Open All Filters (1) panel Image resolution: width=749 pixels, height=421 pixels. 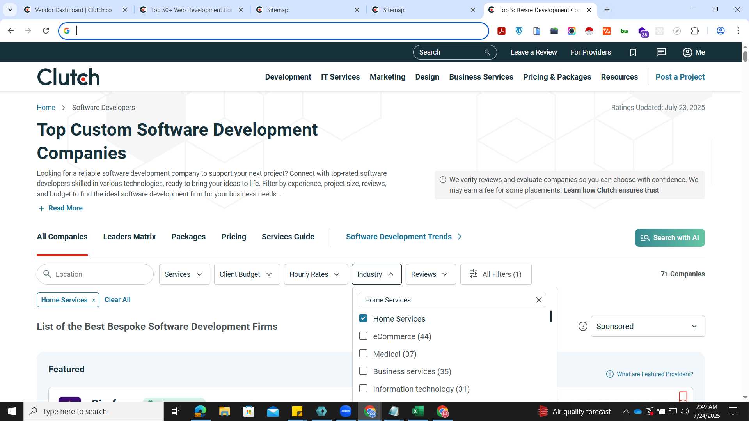pyautogui.click(x=496, y=274)
